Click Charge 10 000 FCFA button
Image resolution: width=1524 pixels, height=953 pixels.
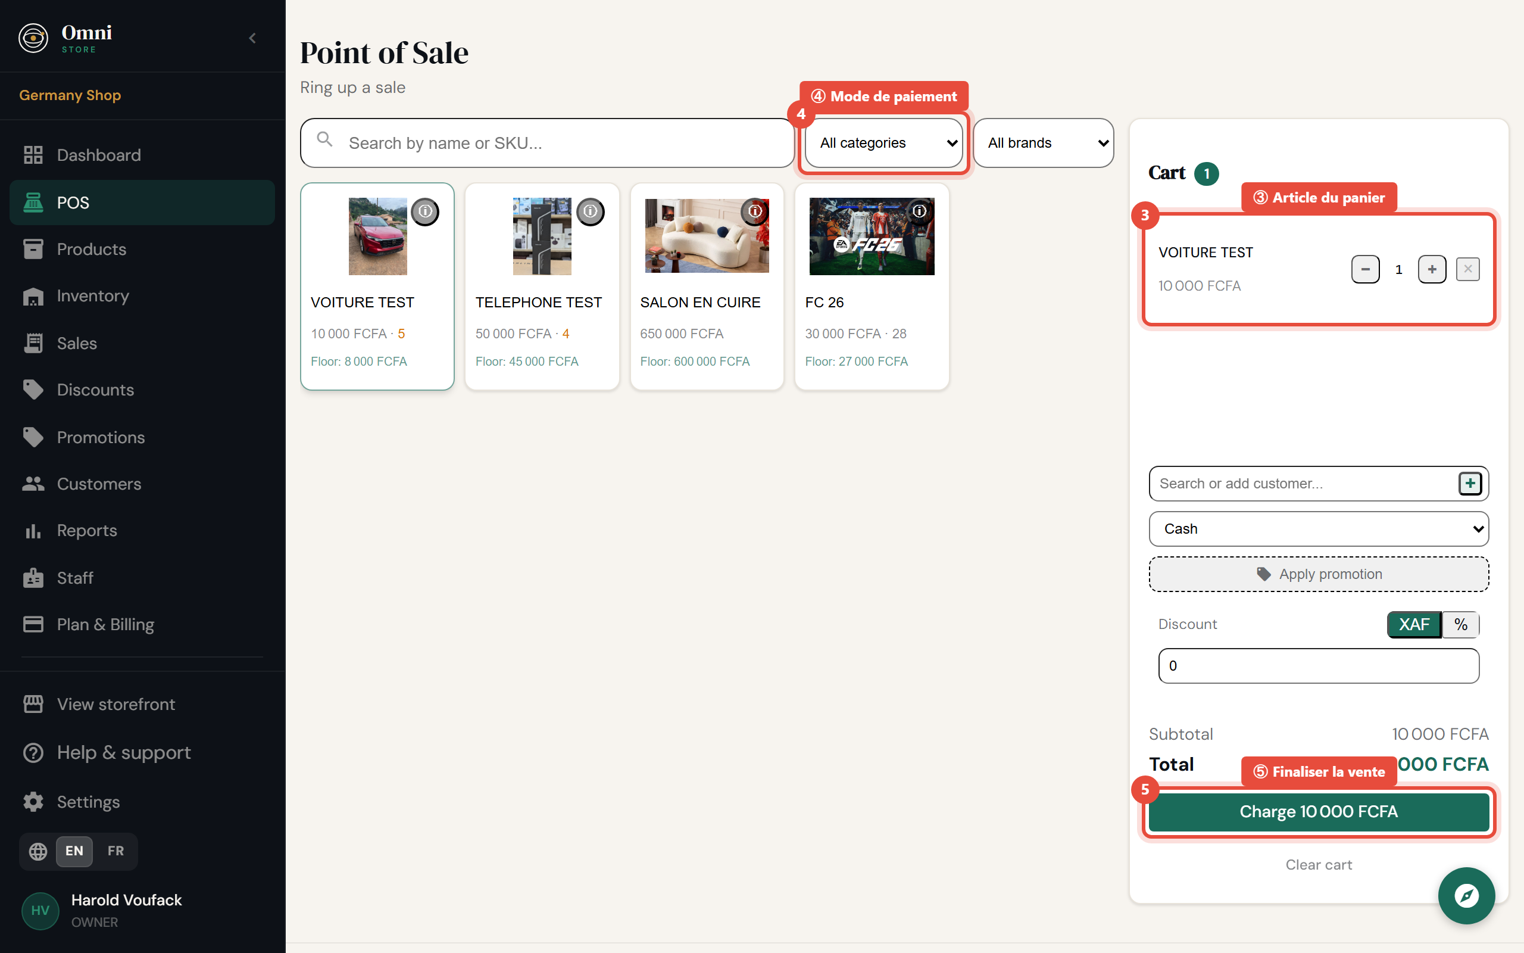point(1319,812)
